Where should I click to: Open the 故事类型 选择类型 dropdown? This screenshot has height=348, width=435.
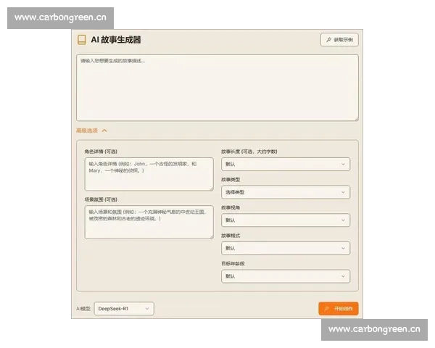(x=286, y=192)
